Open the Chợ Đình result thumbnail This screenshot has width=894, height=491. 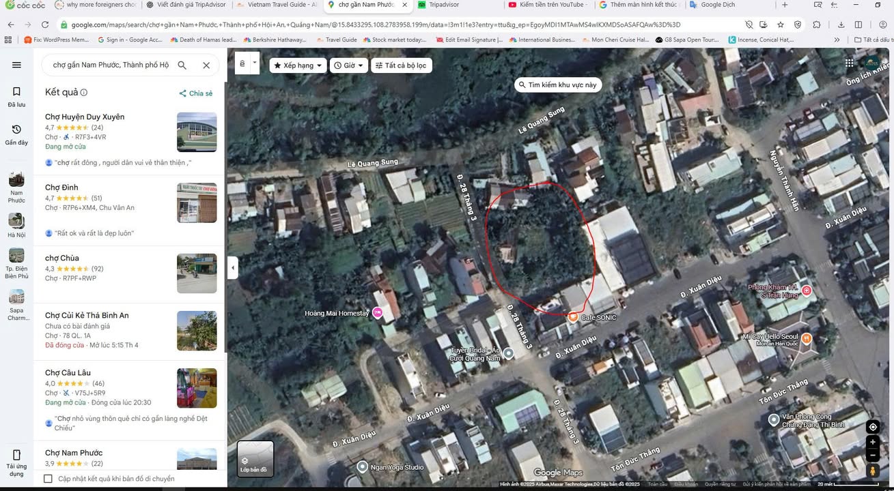(197, 203)
